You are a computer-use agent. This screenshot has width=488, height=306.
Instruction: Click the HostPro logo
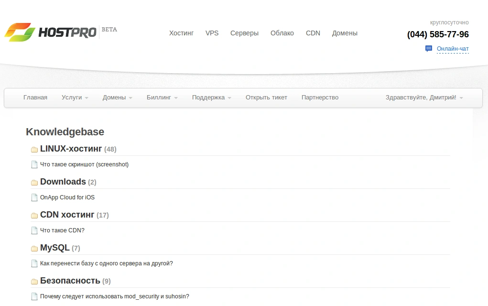point(50,32)
